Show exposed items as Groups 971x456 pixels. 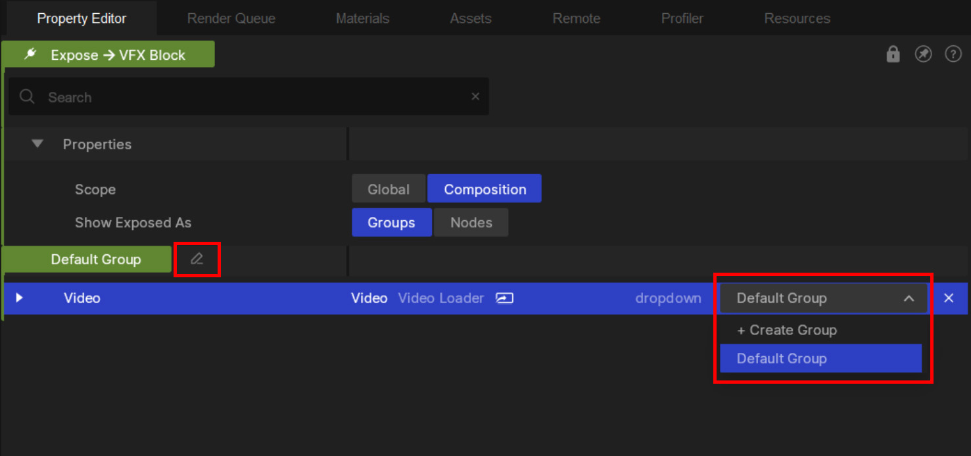391,223
